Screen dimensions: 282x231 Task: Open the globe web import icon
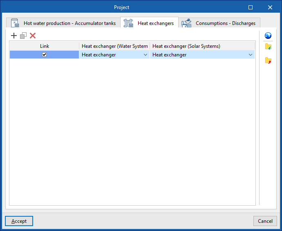point(268,36)
